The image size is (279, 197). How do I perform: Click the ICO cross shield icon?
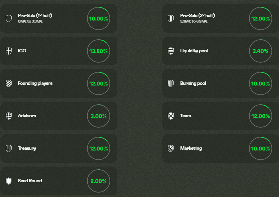(9, 51)
